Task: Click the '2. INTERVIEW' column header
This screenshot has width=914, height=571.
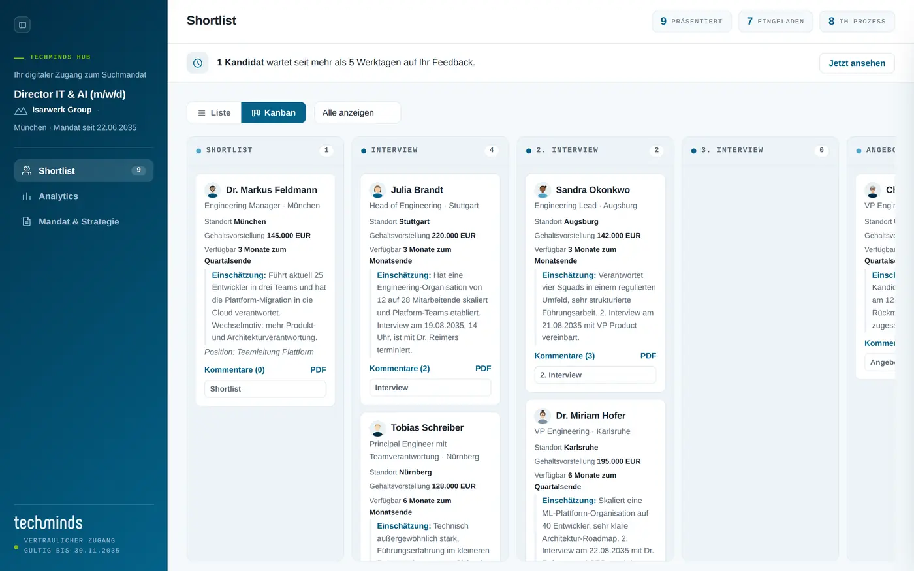Action: pos(567,151)
